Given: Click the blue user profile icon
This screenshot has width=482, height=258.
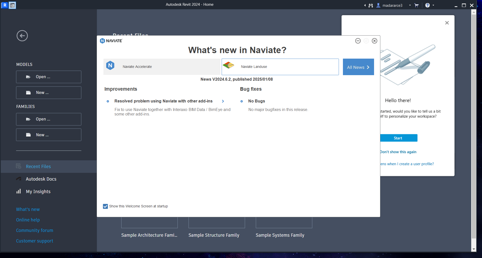Looking at the screenshot, I should pyautogui.click(x=378, y=5).
